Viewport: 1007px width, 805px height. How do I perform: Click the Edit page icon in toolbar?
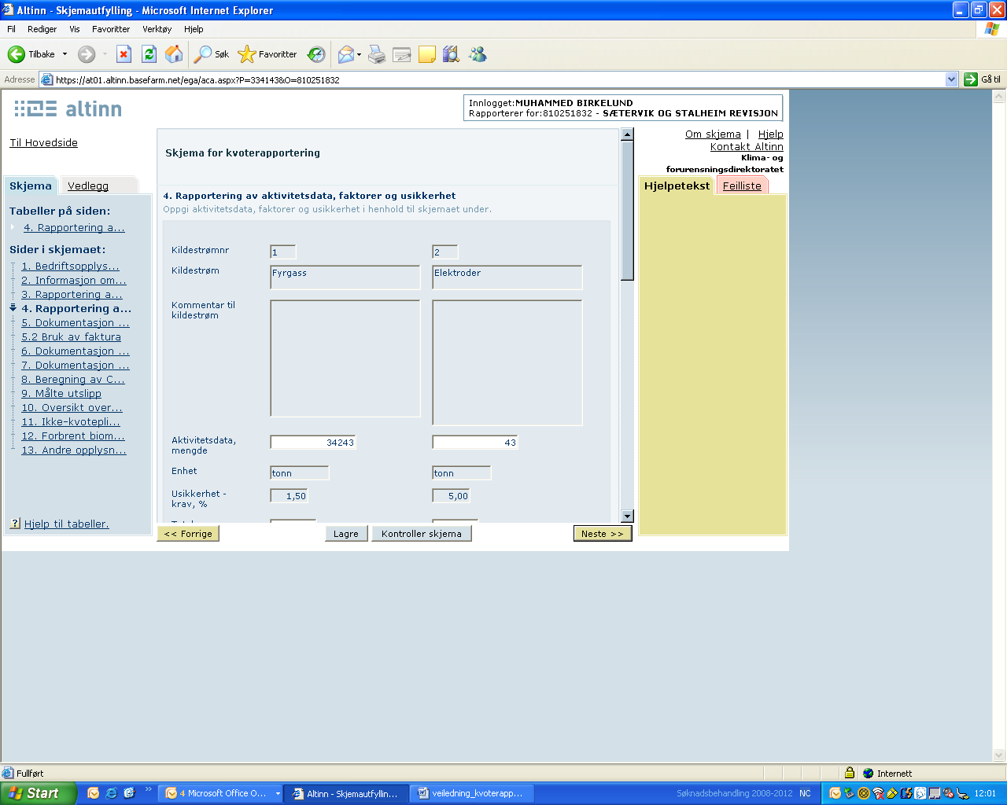pyautogui.click(x=402, y=54)
